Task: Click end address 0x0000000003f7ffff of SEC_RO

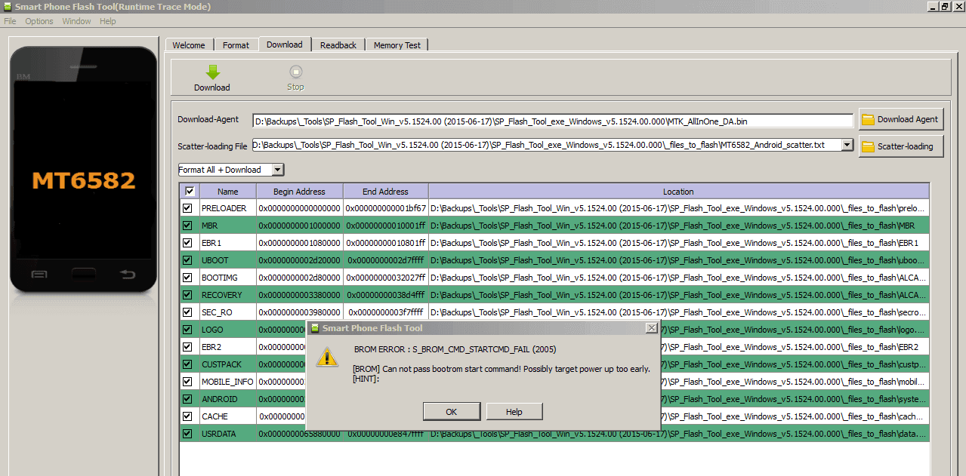Action: click(385, 312)
